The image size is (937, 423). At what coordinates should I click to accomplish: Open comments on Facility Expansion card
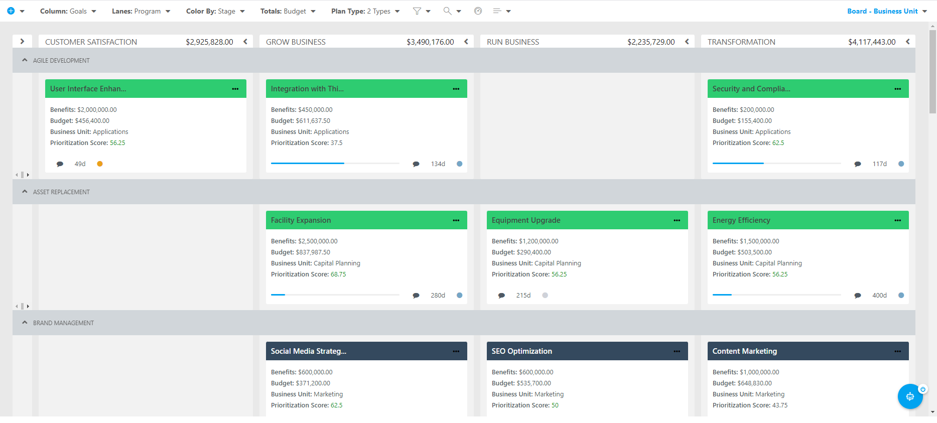click(x=416, y=296)
